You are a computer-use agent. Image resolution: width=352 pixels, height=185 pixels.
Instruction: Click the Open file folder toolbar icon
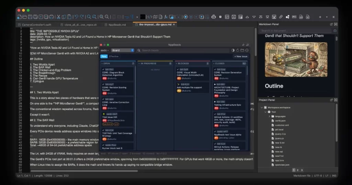click(x=25, y=17)
